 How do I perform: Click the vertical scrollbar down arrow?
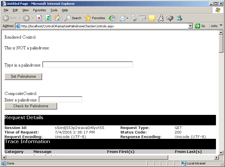pyautogui.click(x=221, y=152)
